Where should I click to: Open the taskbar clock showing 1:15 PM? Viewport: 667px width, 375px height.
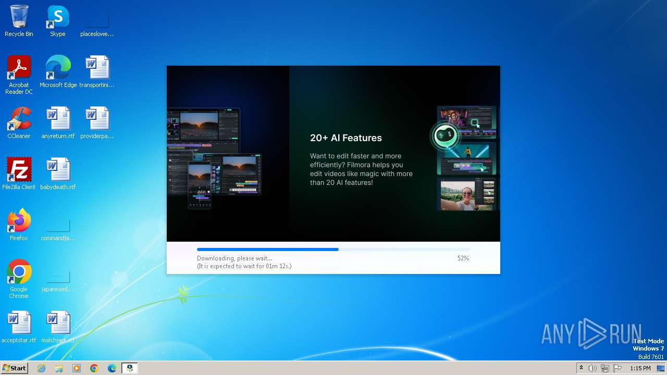[640, 368]
